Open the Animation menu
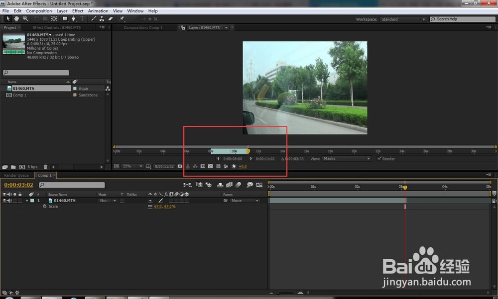The height and width of the screenshot is (299, 498). 98,10
